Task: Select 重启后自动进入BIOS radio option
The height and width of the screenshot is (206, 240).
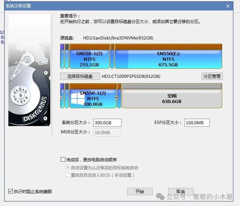Action: [67, 175]
